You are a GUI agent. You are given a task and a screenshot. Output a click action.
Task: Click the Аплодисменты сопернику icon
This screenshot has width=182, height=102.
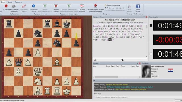point(14,6)
